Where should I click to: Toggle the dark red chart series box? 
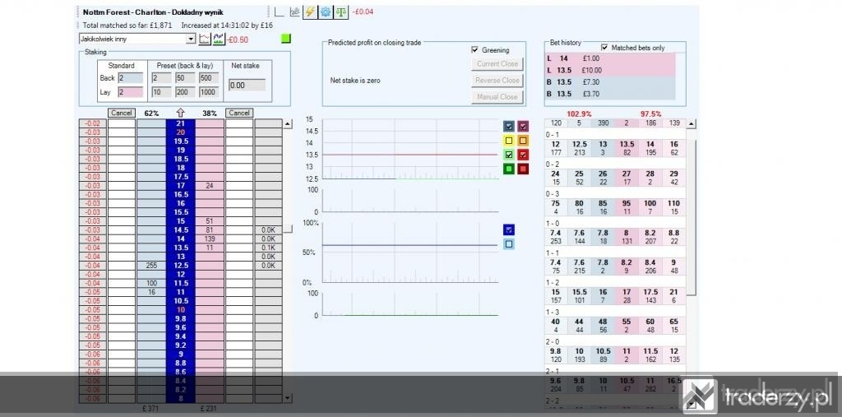[x=523, y=169]
